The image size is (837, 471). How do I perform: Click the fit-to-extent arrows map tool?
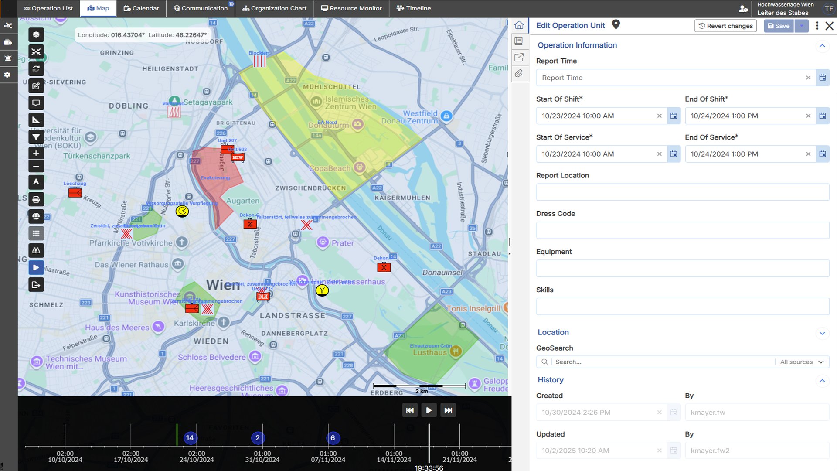click(x=36, y=51)
